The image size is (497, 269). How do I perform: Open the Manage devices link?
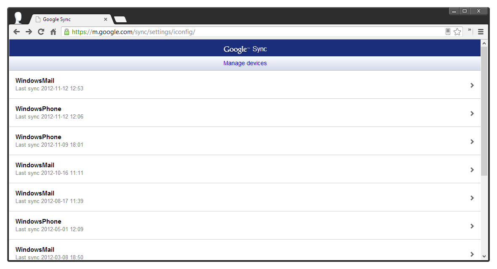(245, 63)
